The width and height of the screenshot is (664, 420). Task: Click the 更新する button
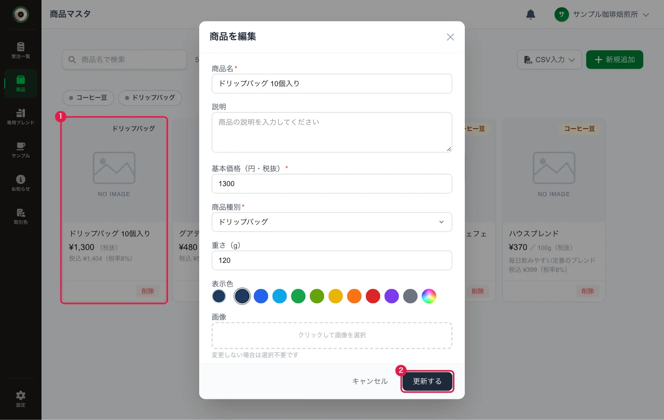[x=427, y=381]
